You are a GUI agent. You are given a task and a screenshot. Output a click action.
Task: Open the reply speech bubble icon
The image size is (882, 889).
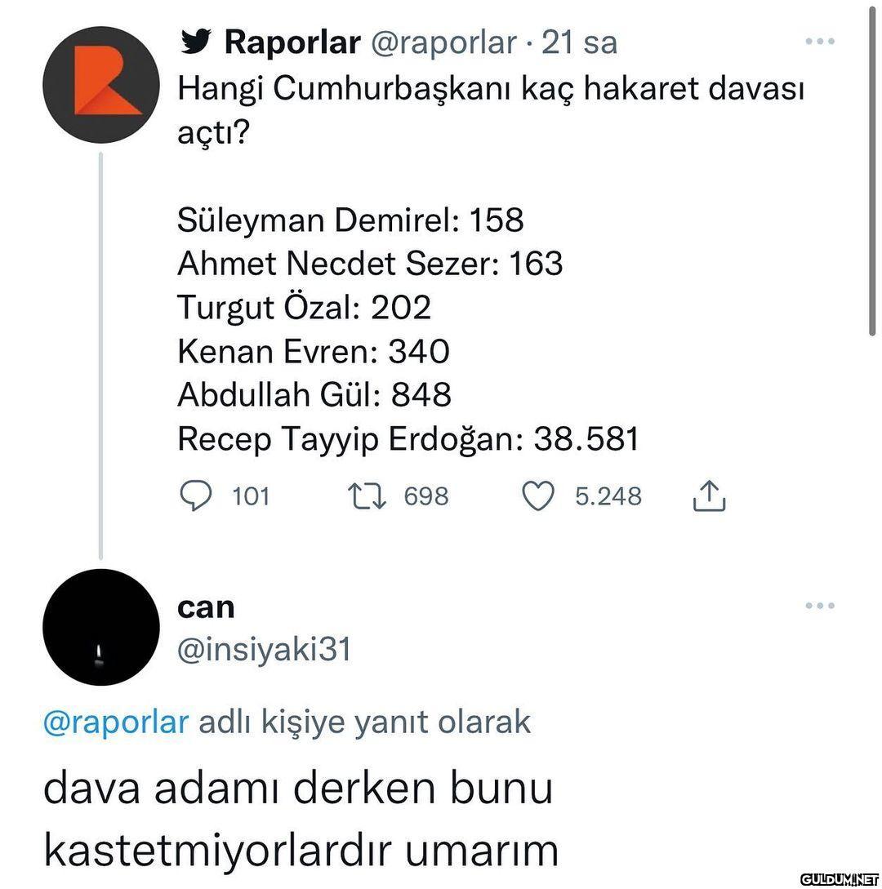click(196, 496)
